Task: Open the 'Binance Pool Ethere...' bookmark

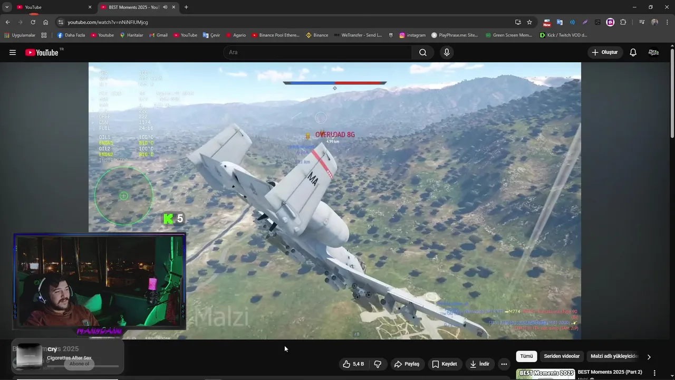Action: point(275,35)
